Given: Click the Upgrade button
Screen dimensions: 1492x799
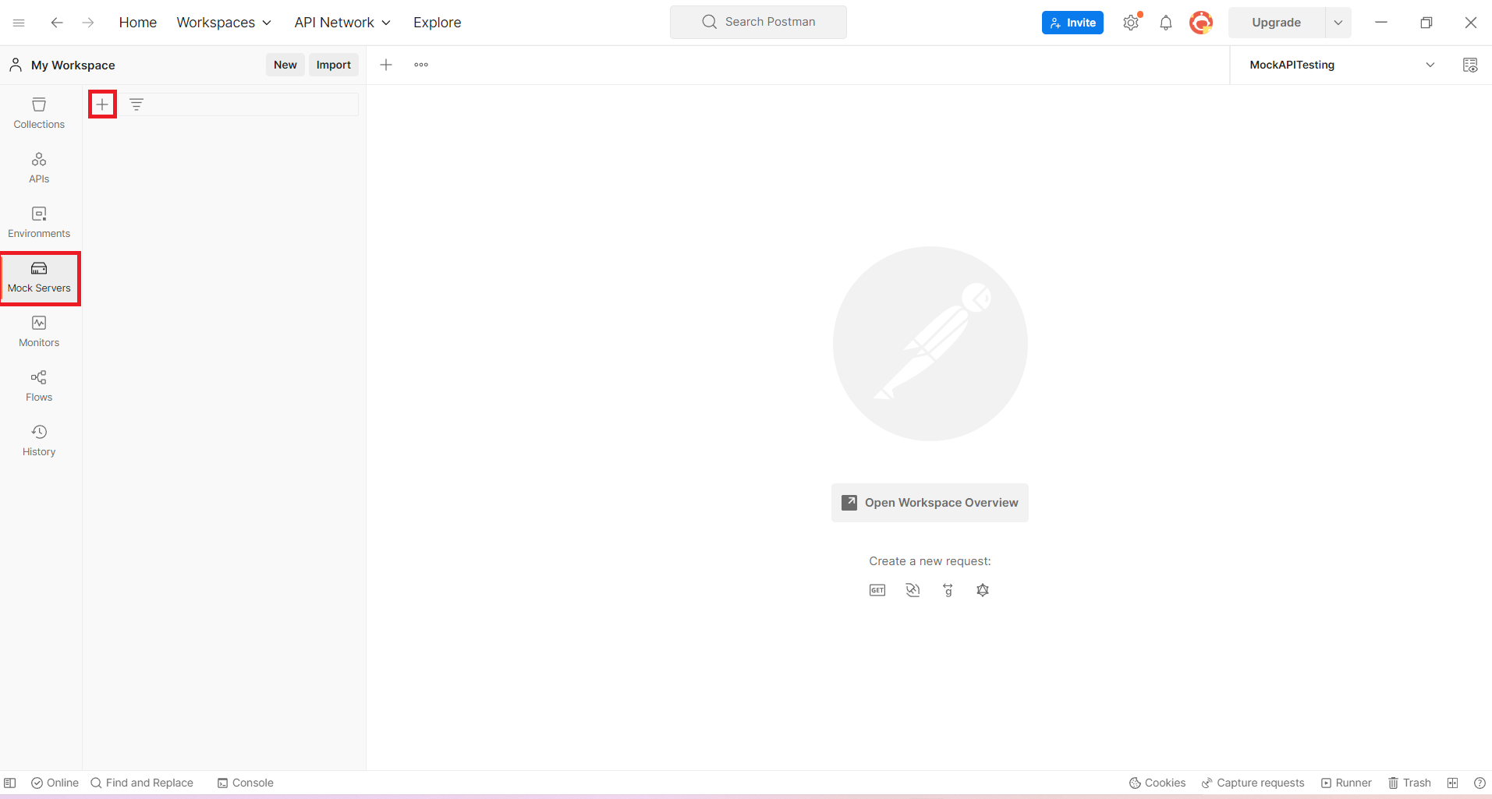Looking at the screenshot, I should tap(1276, 23).
